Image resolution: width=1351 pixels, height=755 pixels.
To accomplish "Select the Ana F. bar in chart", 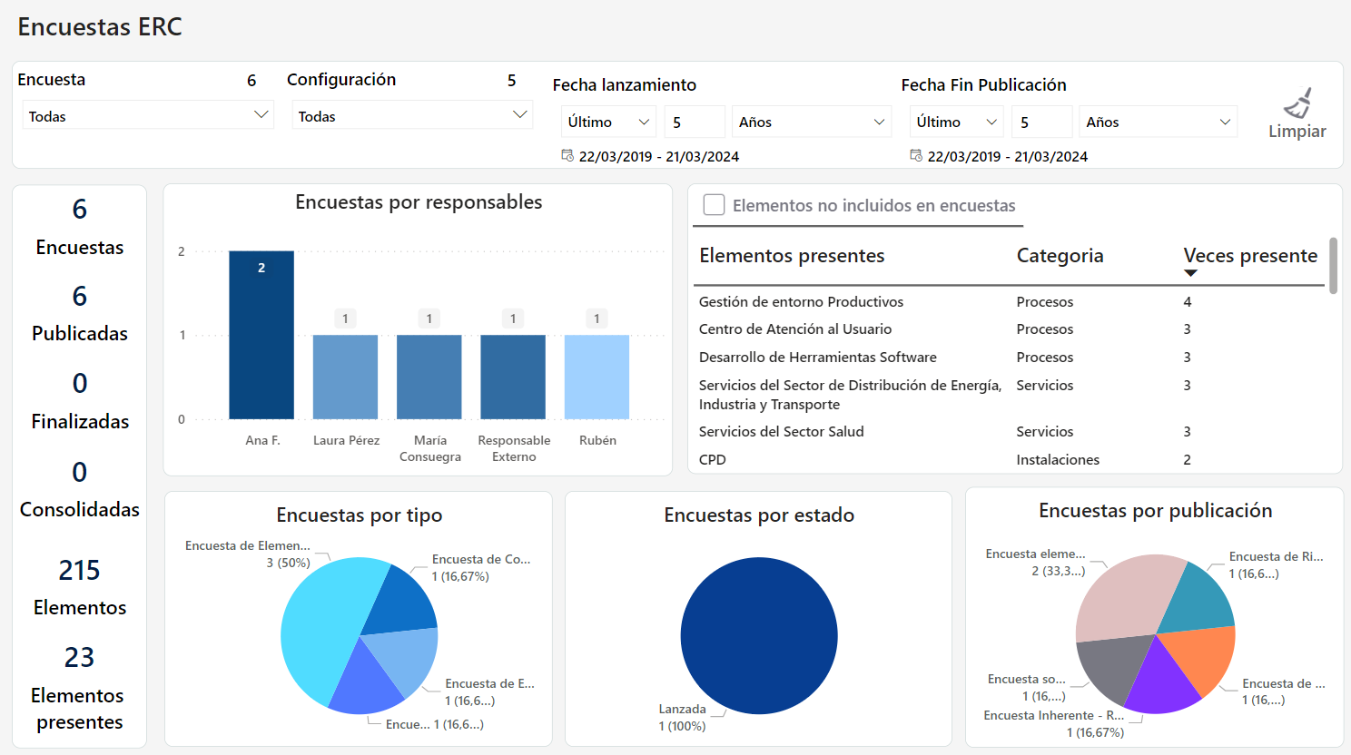I will pos(261,335).
